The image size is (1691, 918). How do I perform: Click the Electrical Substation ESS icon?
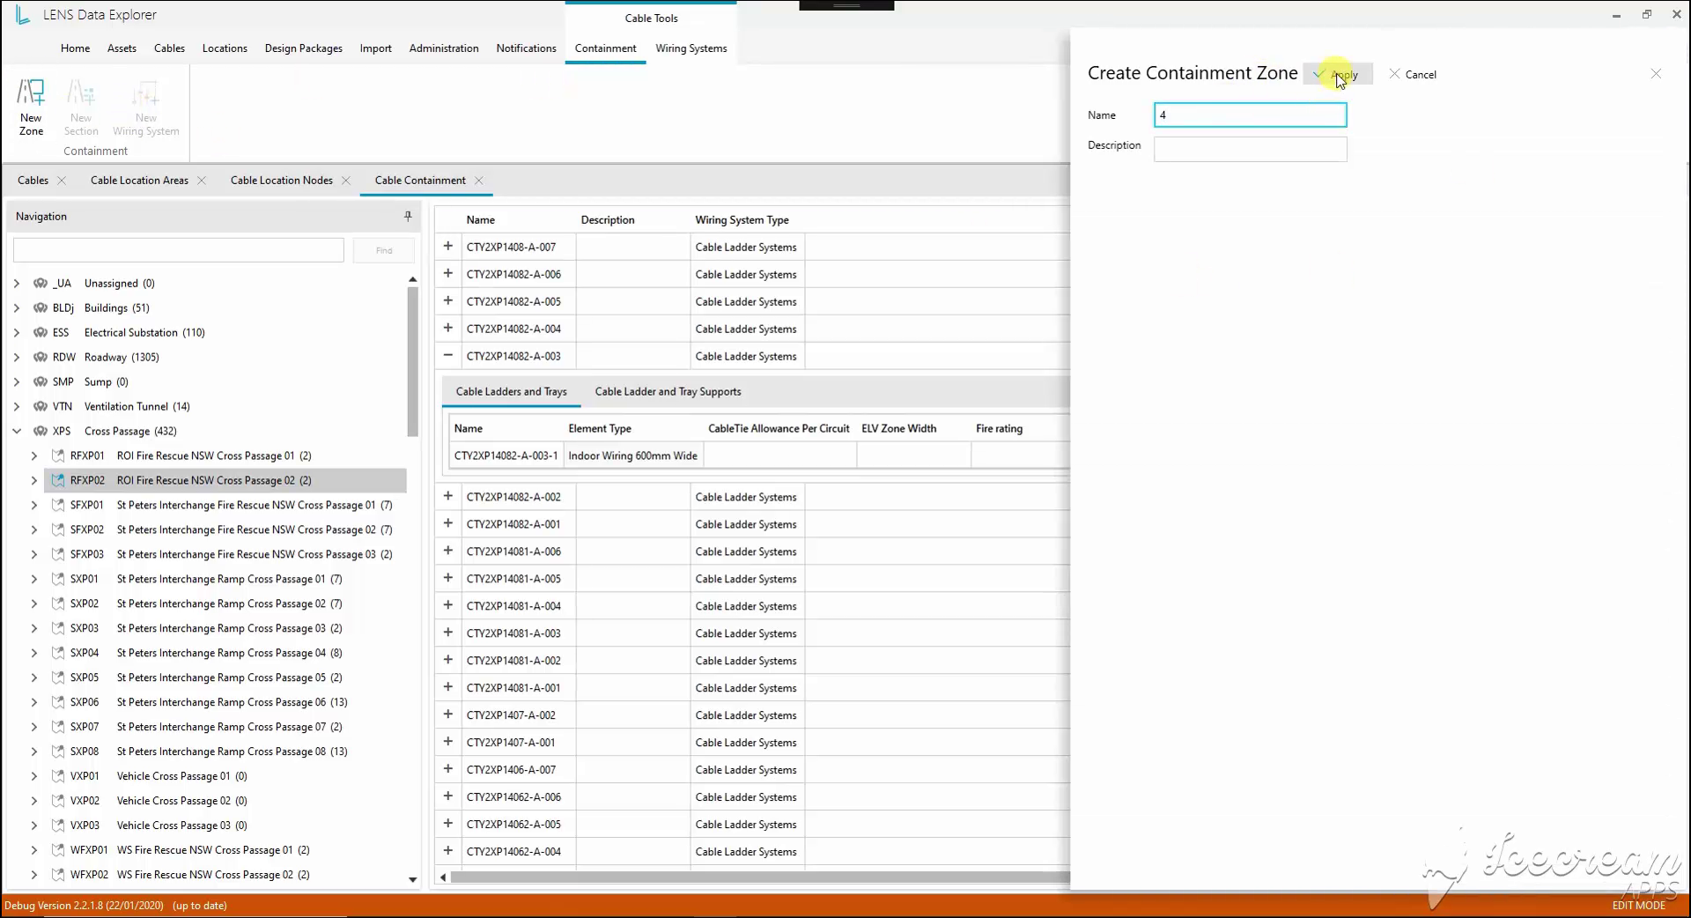coord(41,333)
